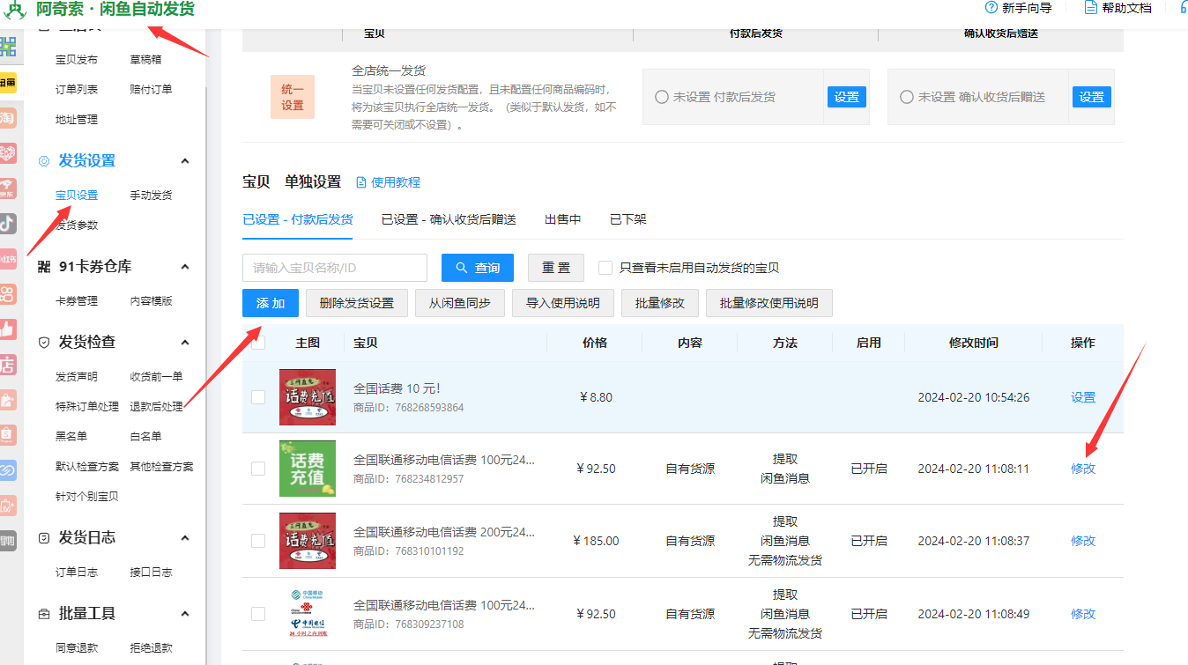Click the thumbs-up icon in left app strip
The height and width of the screenshot is (665, 1188).
coord(8,329)
